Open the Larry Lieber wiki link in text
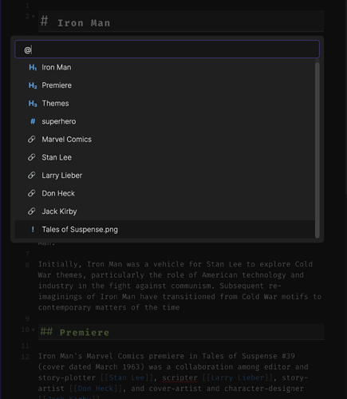This screenshot has width=347, height=399. tap(238, 377)
